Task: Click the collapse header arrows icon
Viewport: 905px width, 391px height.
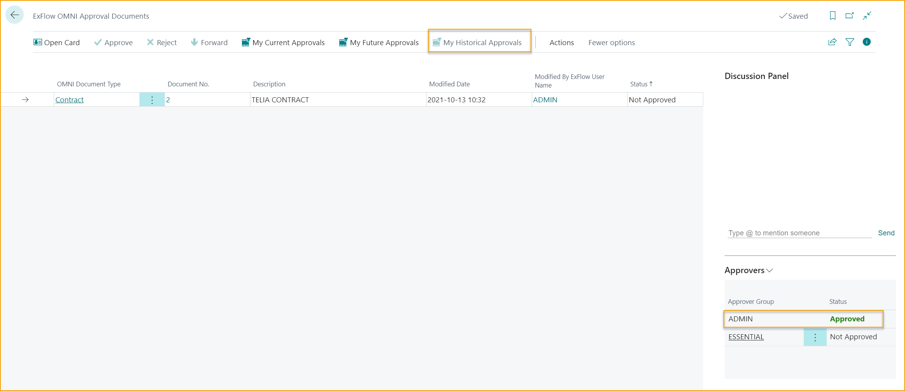Action: pyautogui.click(x=868, y=16)
